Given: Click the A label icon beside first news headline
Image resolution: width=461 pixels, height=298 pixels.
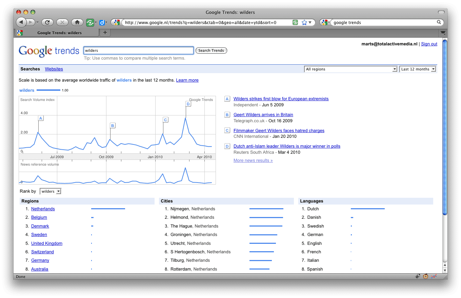Looking at the screenshot, I should pyautogui.click(x=227, y=99).
